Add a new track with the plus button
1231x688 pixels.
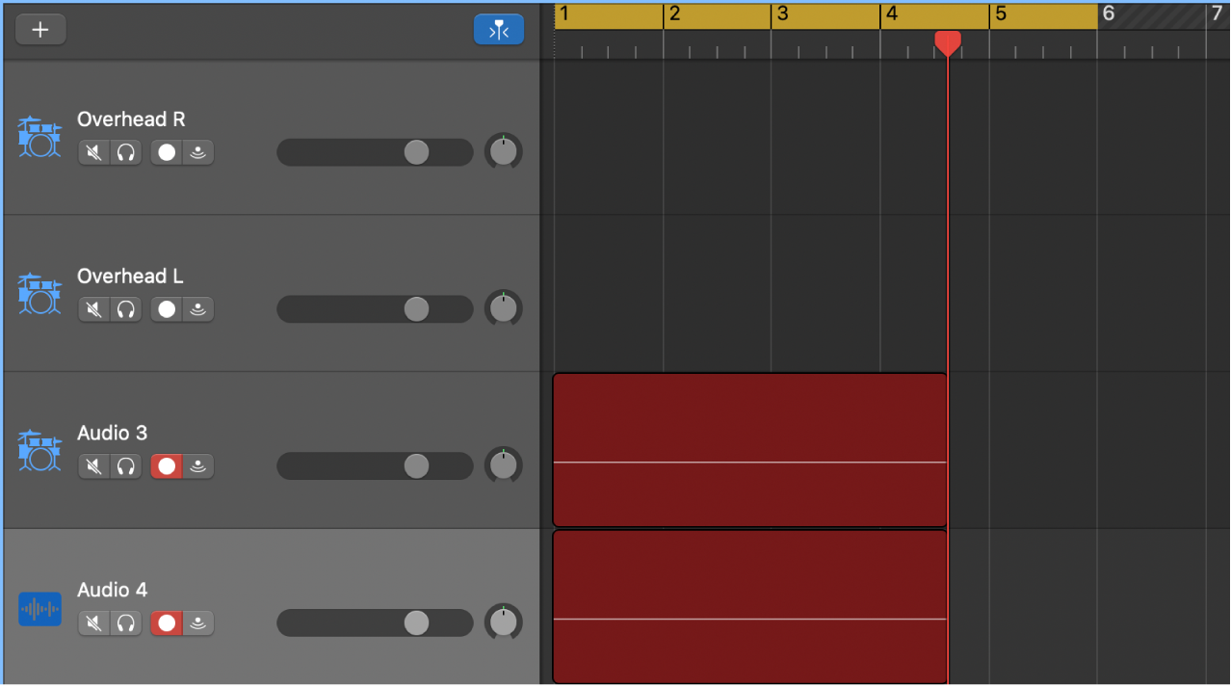[x=40, y=29]
